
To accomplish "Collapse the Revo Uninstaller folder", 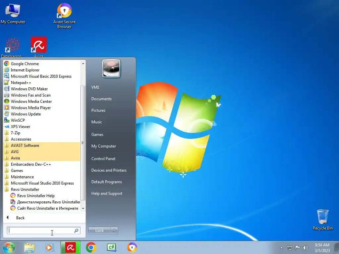I will click(42, 190).
